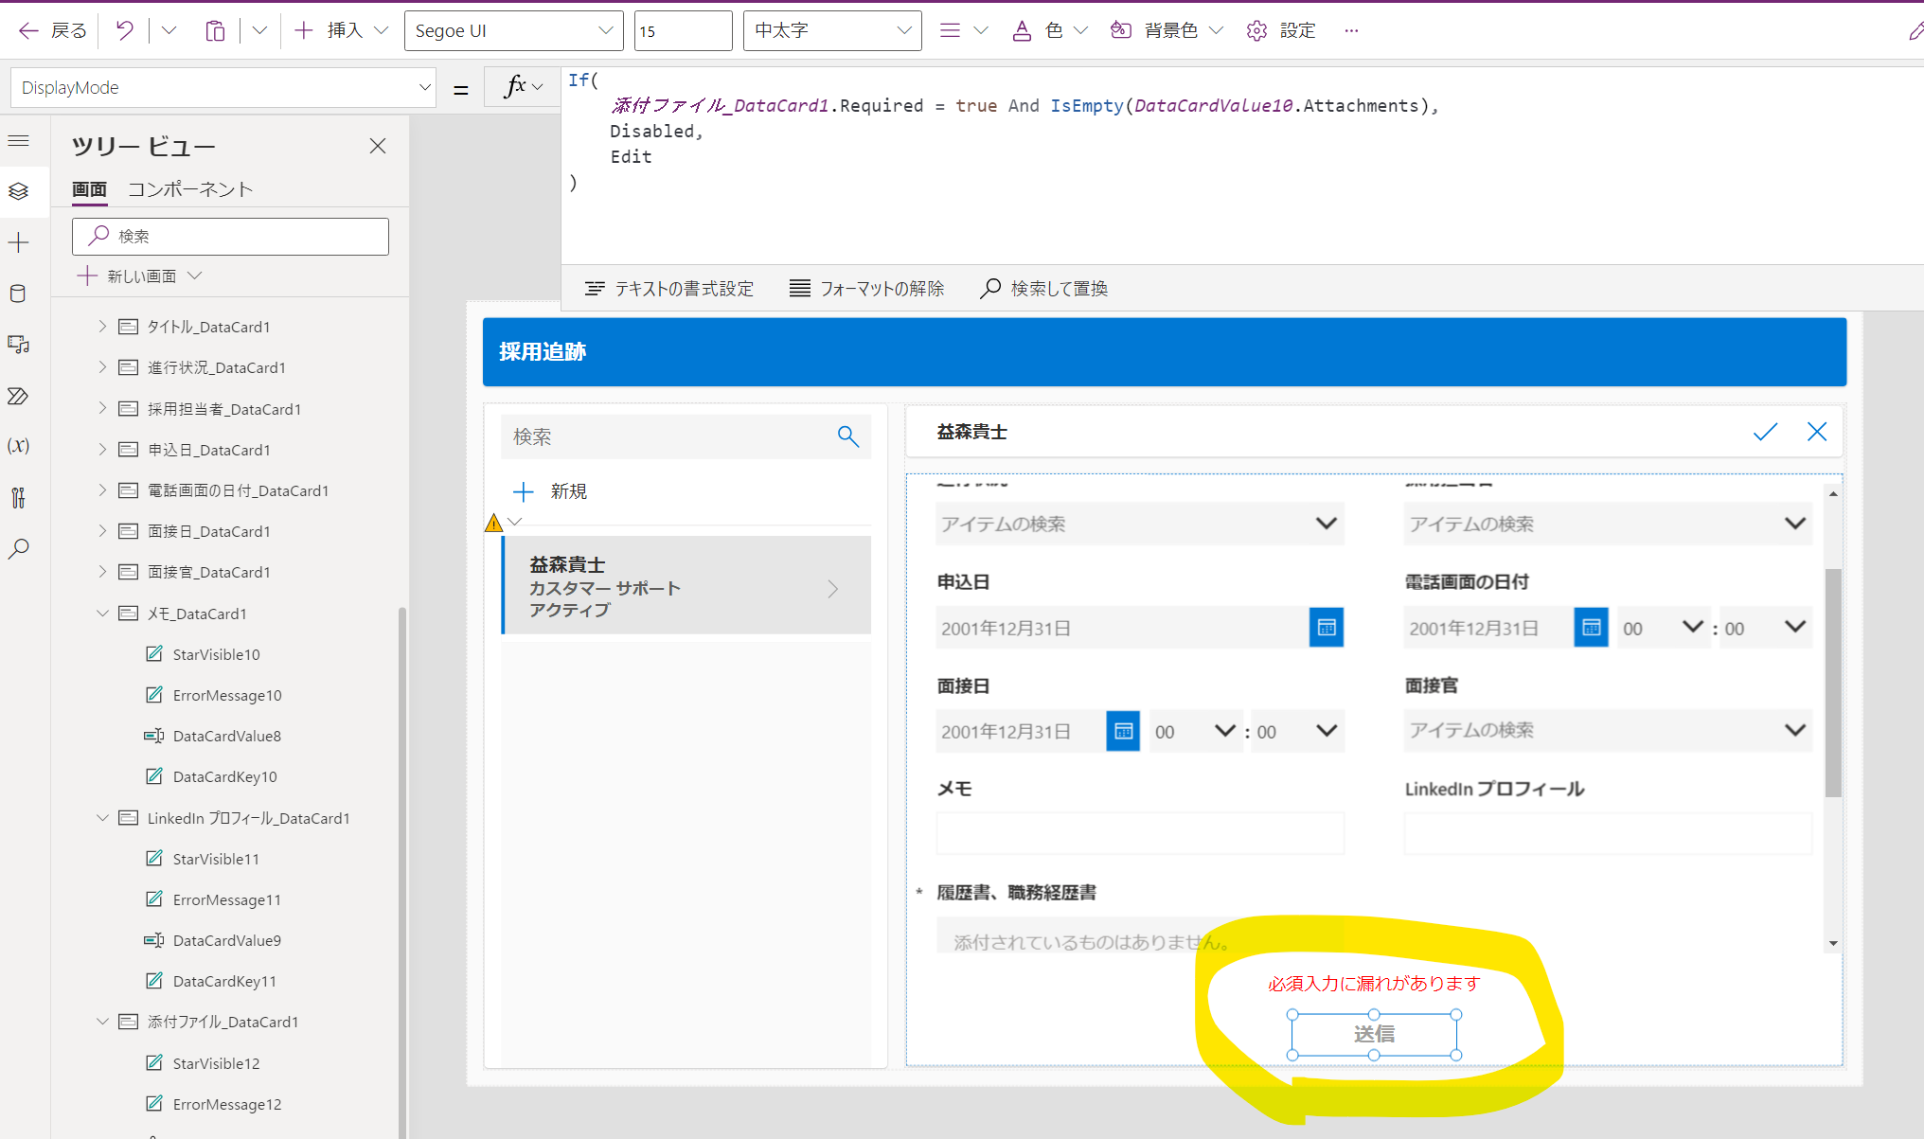Click calendar icon for 申込日 date
Screen dimensions: 1924x1139
click(x=1326, y=628)
